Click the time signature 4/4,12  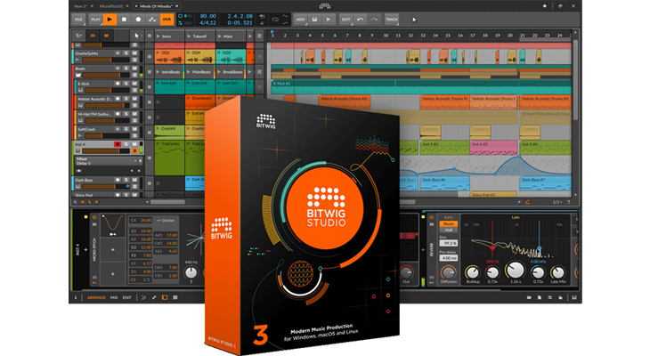coord(208,23)
